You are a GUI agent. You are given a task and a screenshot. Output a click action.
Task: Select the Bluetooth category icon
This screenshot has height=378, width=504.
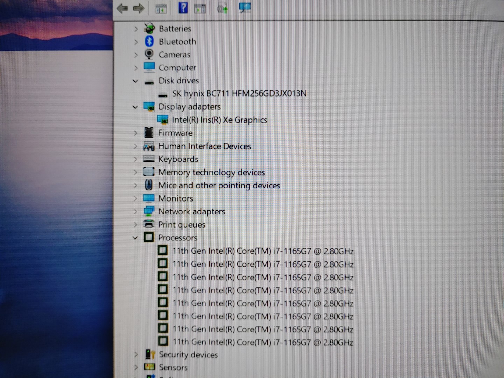[149, 41]
